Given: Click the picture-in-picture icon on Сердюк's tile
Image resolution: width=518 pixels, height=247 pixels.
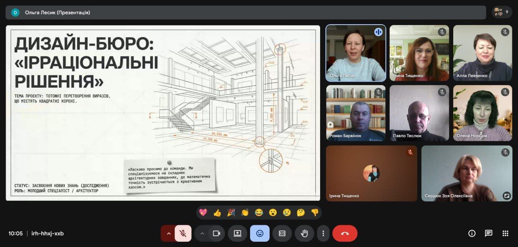Looking at the screenshot, I should (506, 196).
